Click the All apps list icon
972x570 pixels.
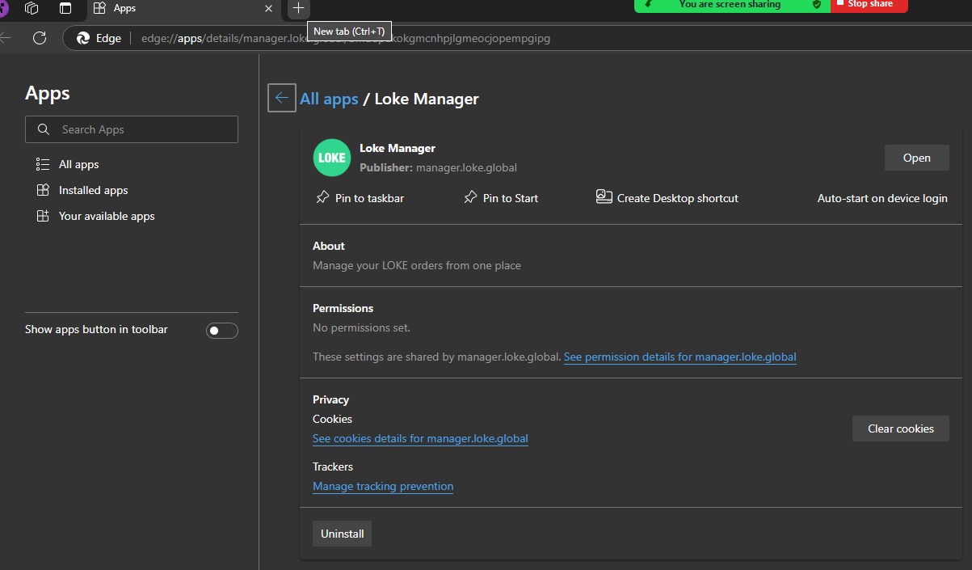(x=43, y=164)
